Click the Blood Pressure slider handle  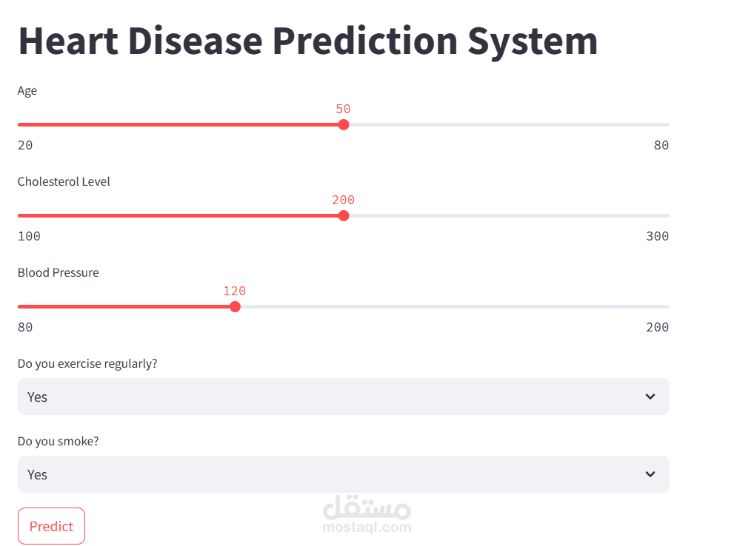tap(235, 306)
